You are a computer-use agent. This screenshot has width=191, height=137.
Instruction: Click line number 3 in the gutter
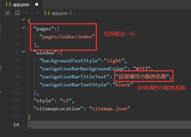[x=18, y=37]
